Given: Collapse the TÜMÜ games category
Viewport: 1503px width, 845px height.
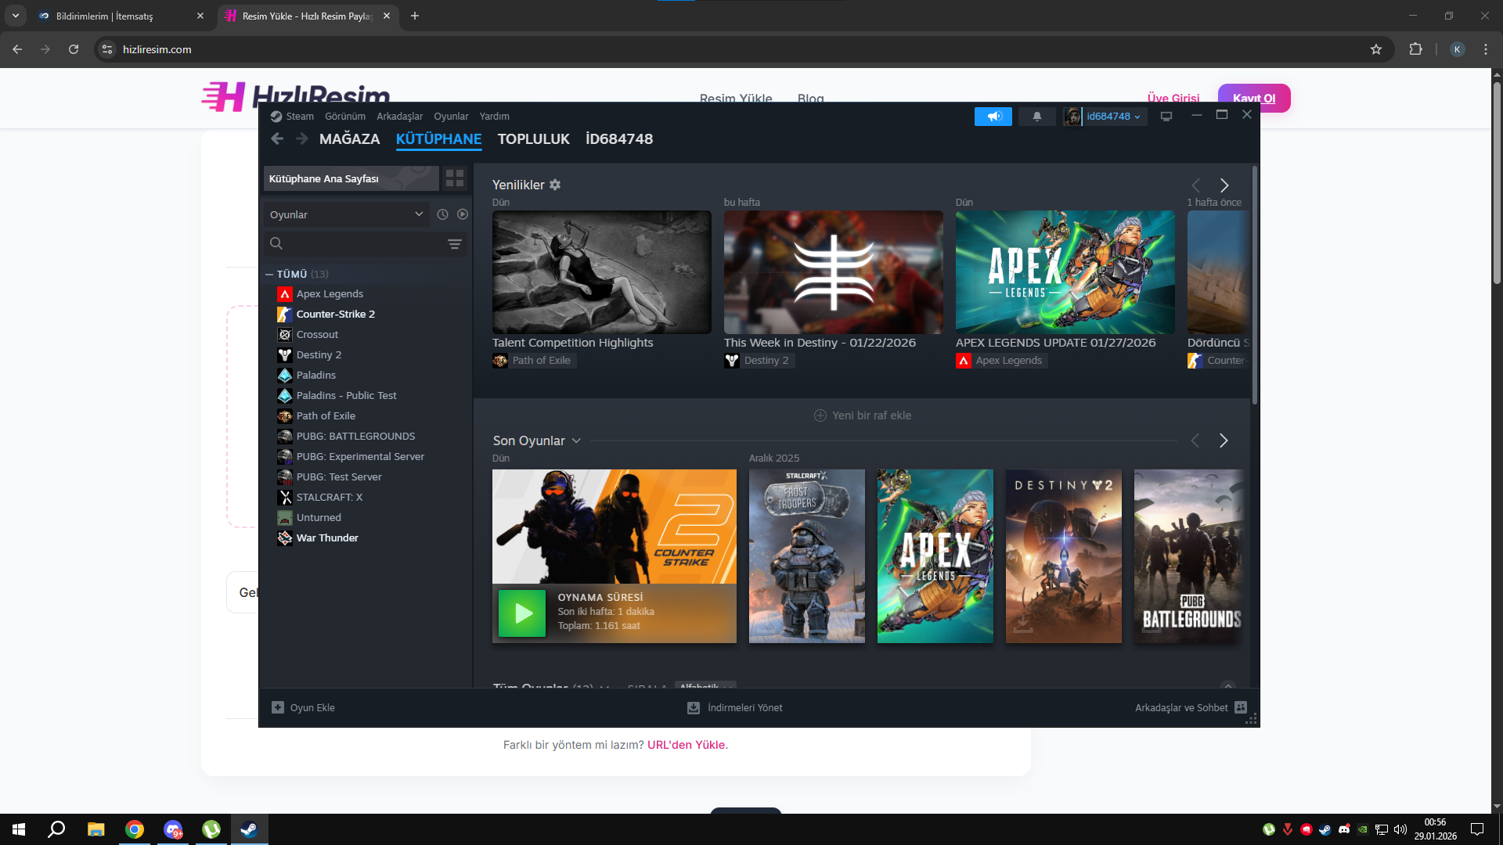Looking at the screenshot, I should click(x=269, y=275).
